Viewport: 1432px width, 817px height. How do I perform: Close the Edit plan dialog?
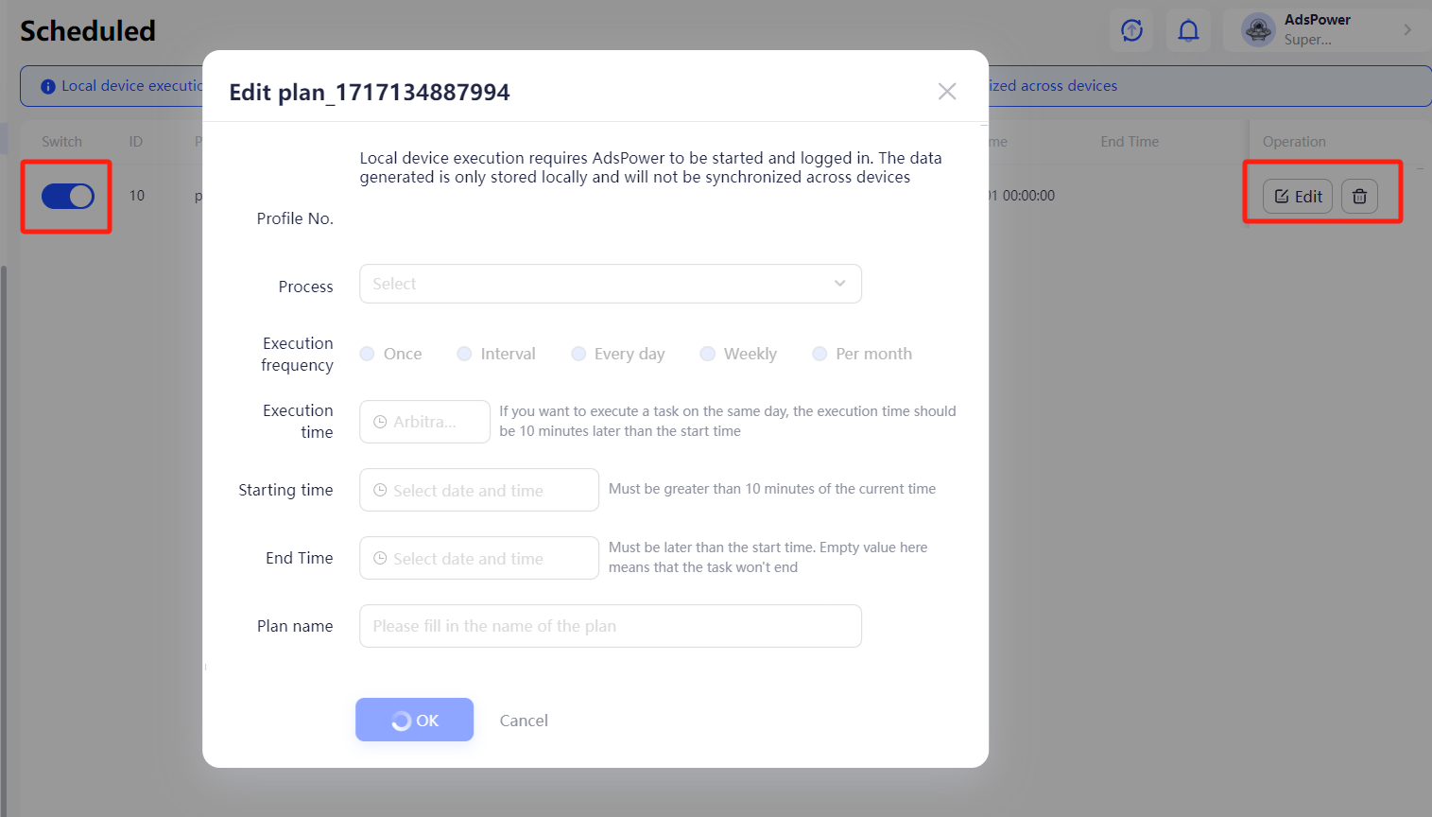[947, 92]
